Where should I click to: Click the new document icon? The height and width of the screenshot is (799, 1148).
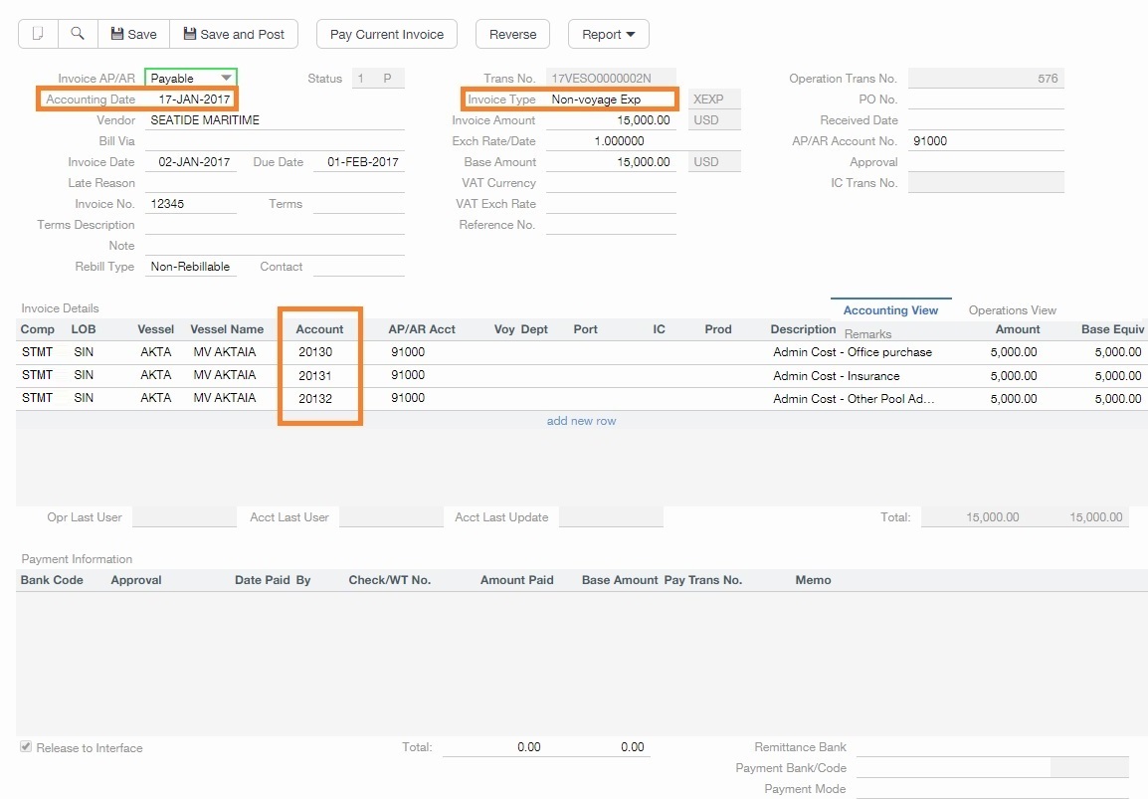[37, 33]
